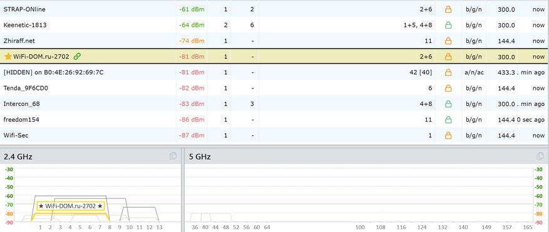Select the Keenetic-1813 network name
The image size is (549, 232).
pyautogui.click(x=25, y=25)
